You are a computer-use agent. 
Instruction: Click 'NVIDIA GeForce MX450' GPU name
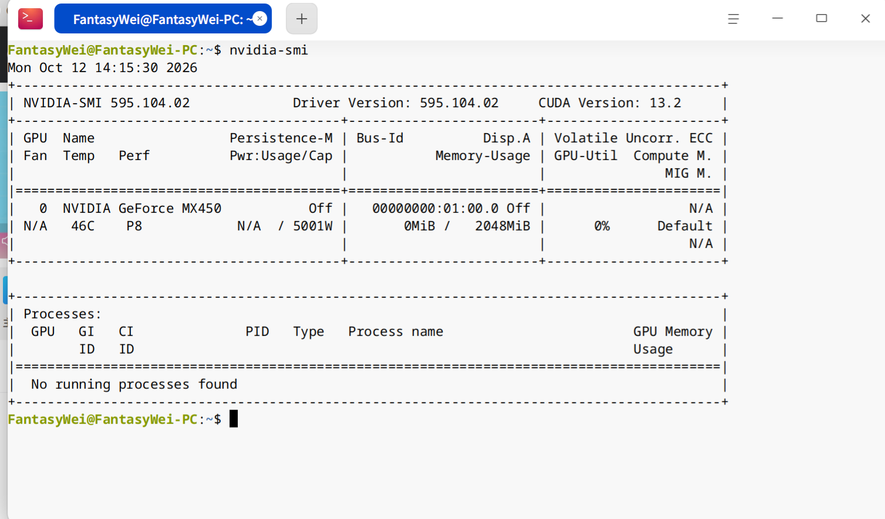[142, 209]
